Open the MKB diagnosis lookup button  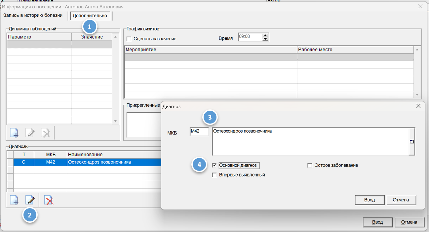pyautogui.click(x=412, y=141)
